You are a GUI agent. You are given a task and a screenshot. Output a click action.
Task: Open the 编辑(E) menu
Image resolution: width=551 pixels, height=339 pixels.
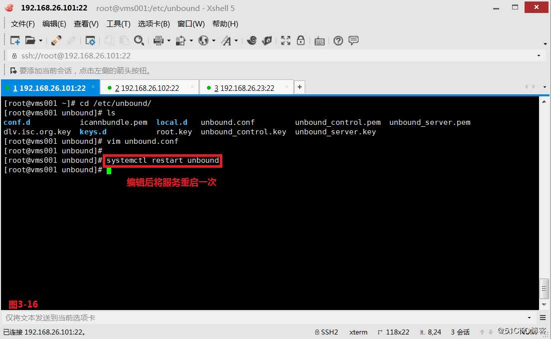coord(54,24)
